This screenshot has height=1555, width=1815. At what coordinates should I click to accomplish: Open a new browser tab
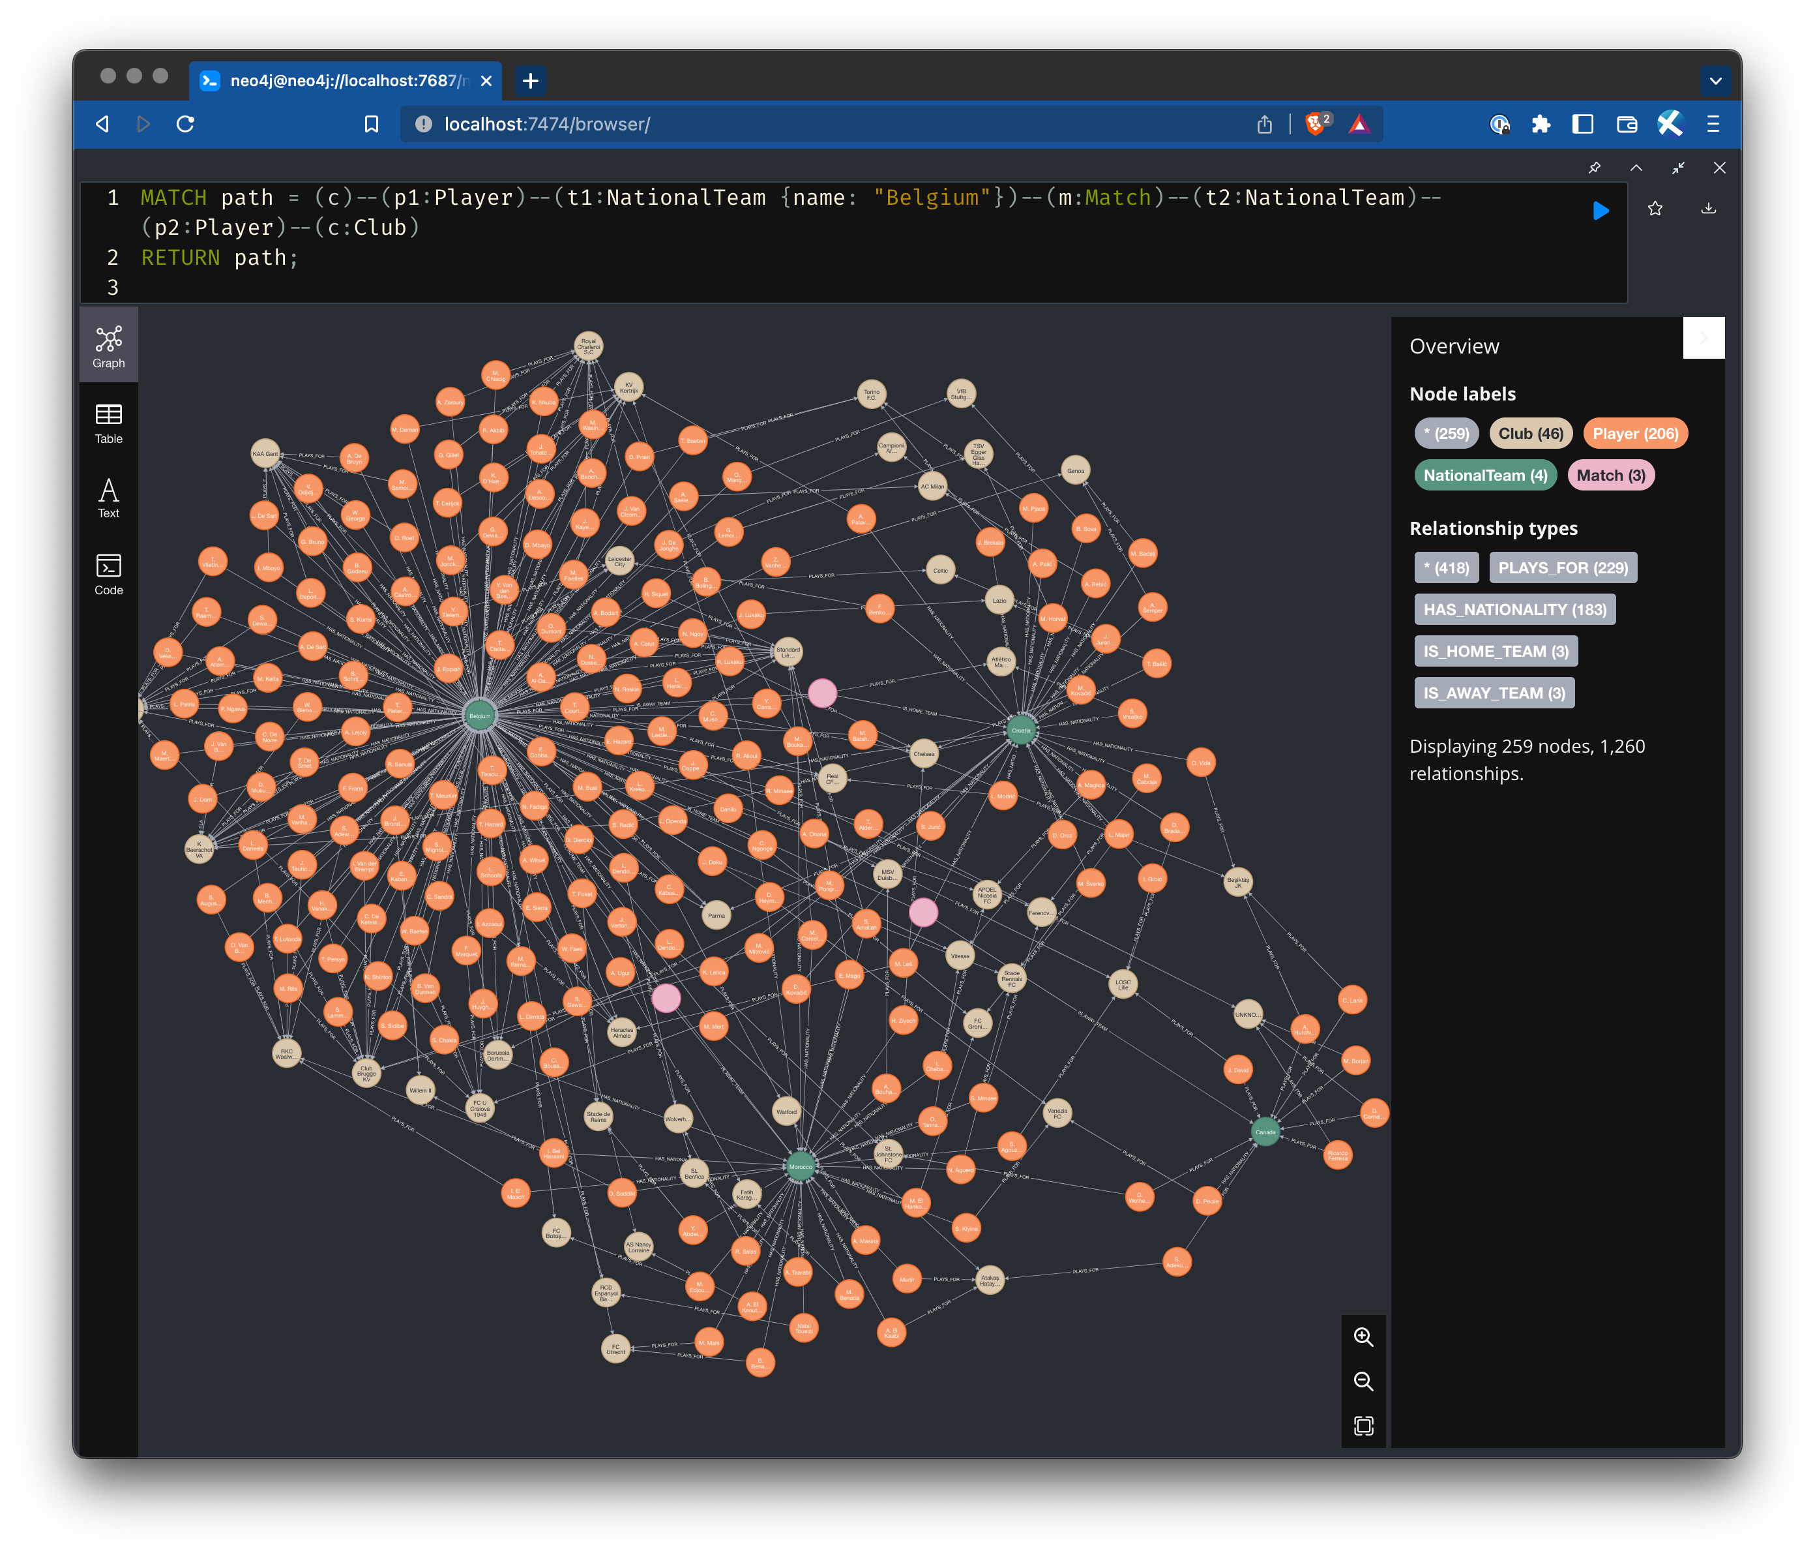[530, 81]
